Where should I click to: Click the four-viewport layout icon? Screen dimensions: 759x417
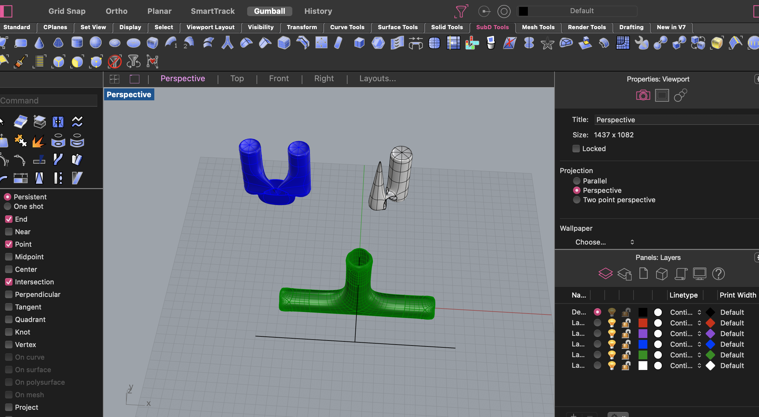[x=114, y=79]
